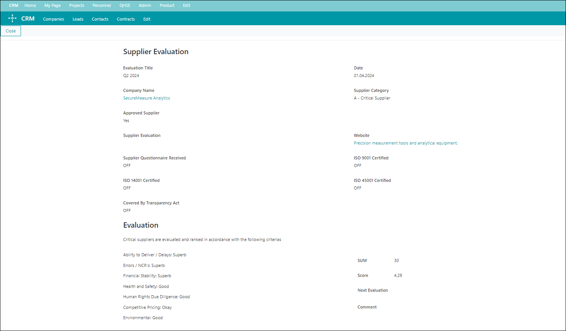Open Personnel in top navigation

[102, 5]
